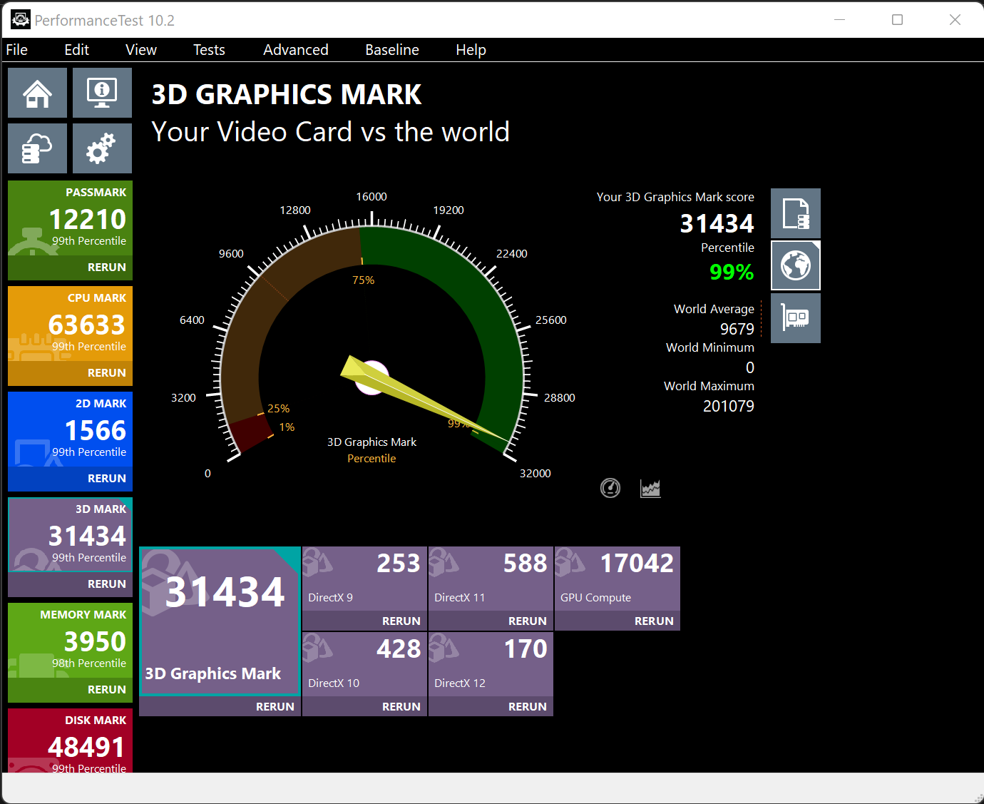Click the Home icon button
Image resolution: width=984 pixels, height=804 pixels.
pos(37,93)
